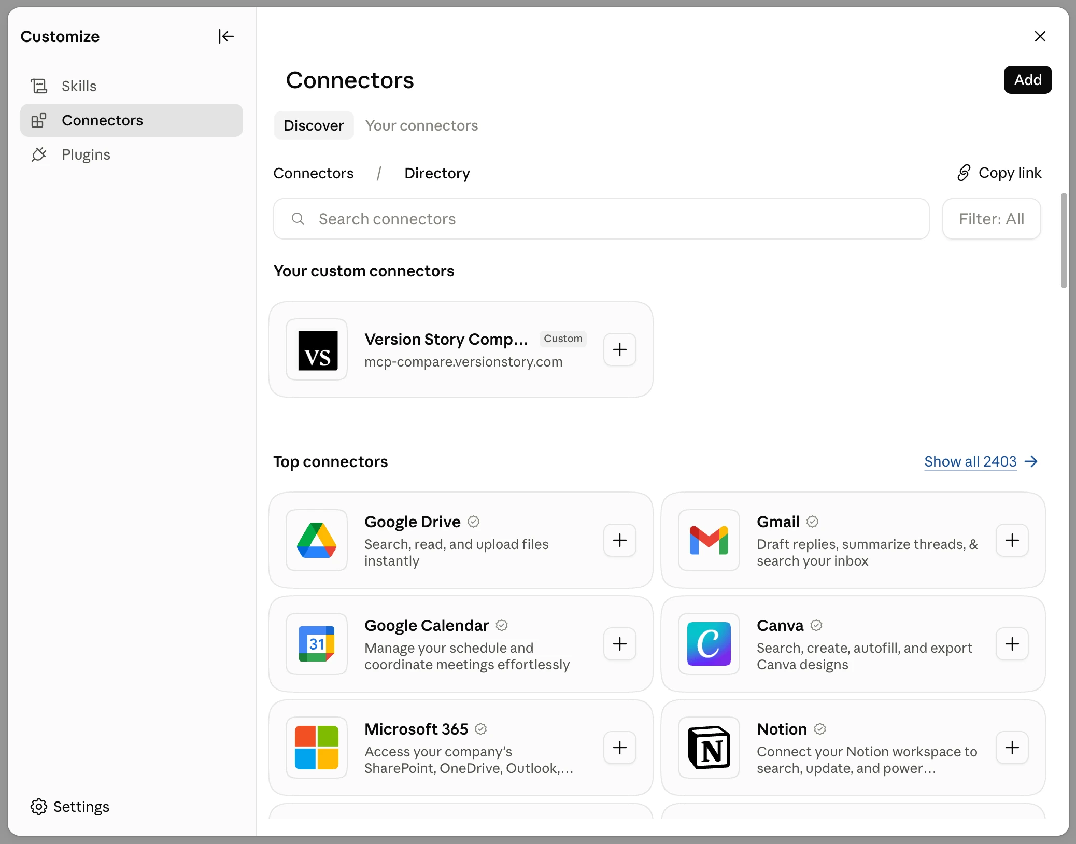The width and height of the screenshot is (1076, 844).
Task: Switch to Your connectors tab
Action: point(421,125)
